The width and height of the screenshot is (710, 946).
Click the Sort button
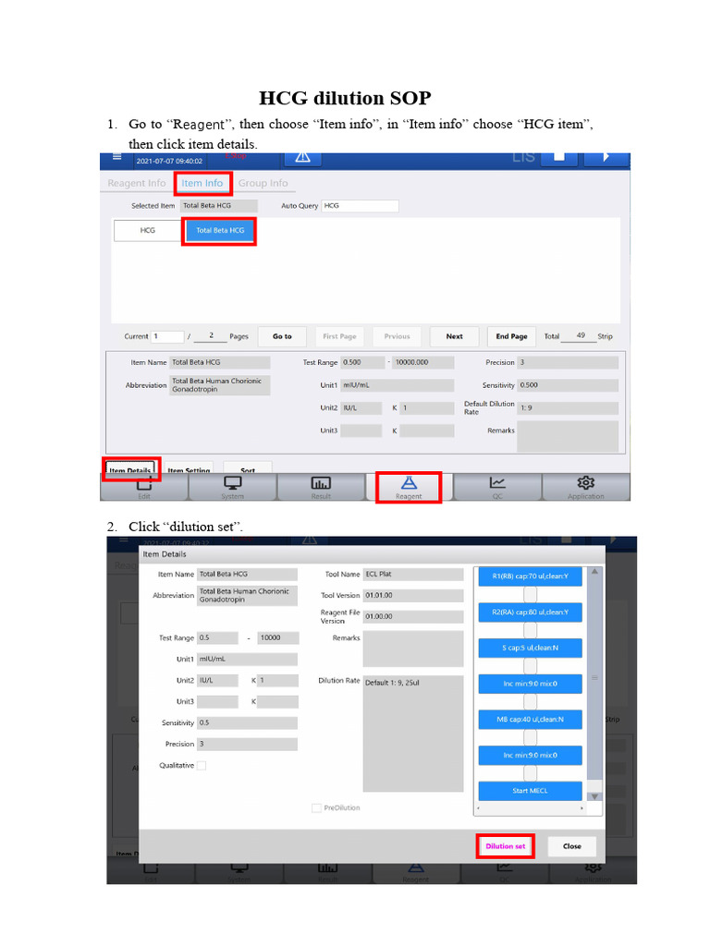248,468
